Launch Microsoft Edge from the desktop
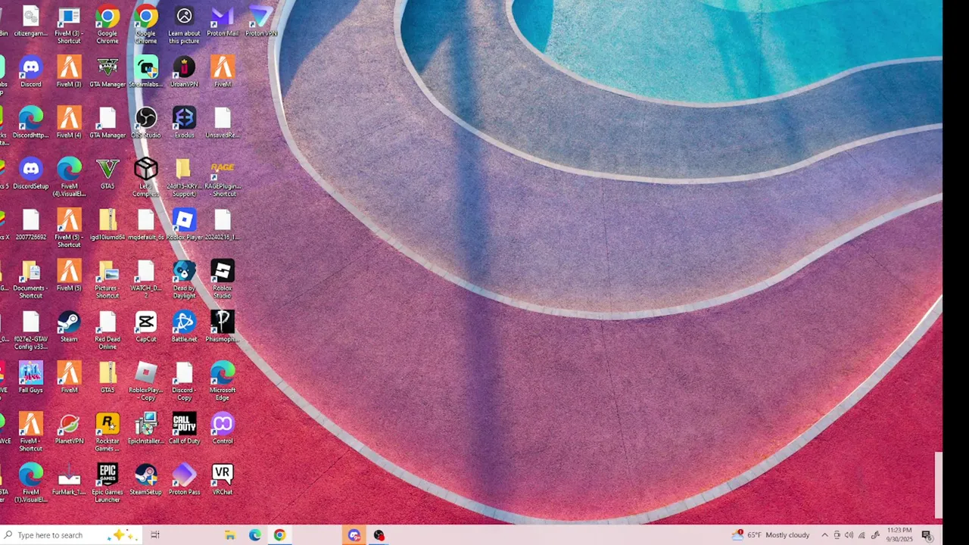Screen dimensions: 969x545 coord(223,381)
